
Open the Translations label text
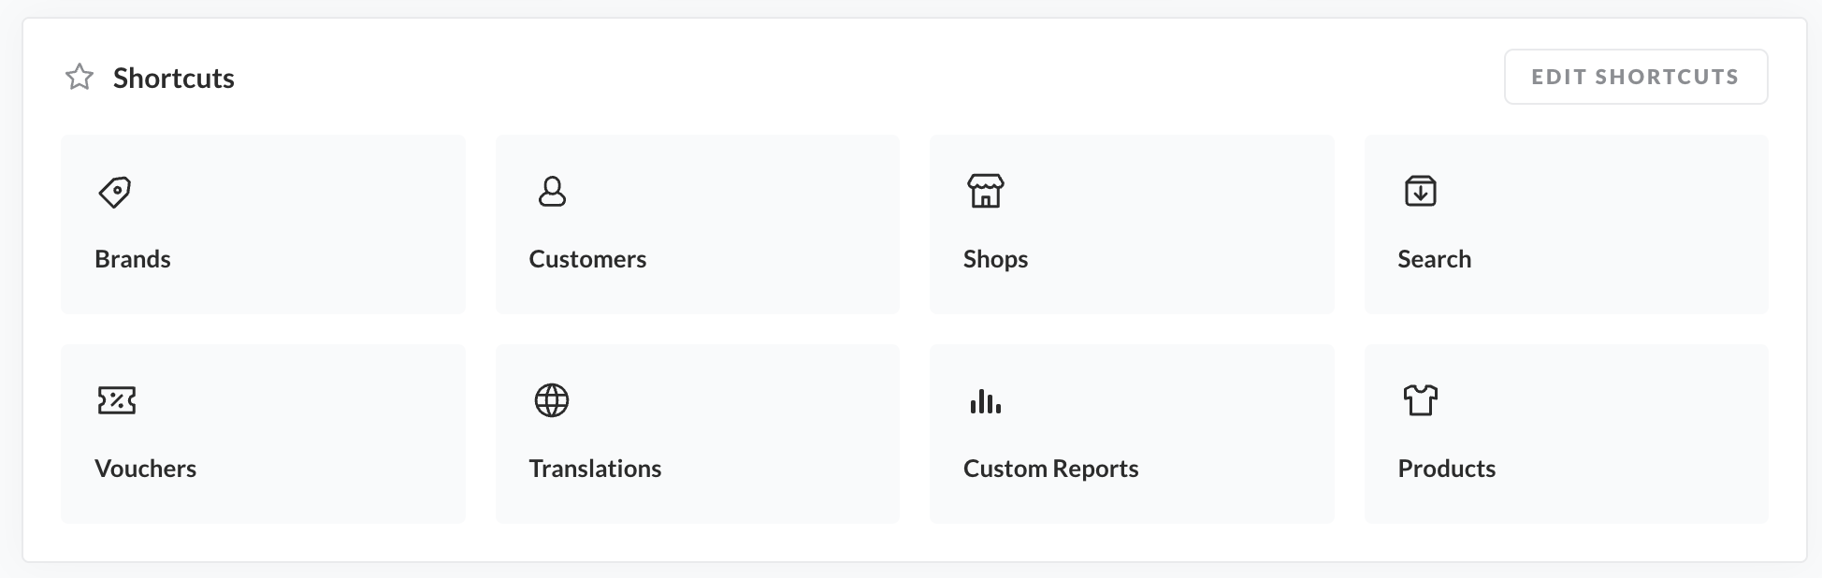pos(595,469)
